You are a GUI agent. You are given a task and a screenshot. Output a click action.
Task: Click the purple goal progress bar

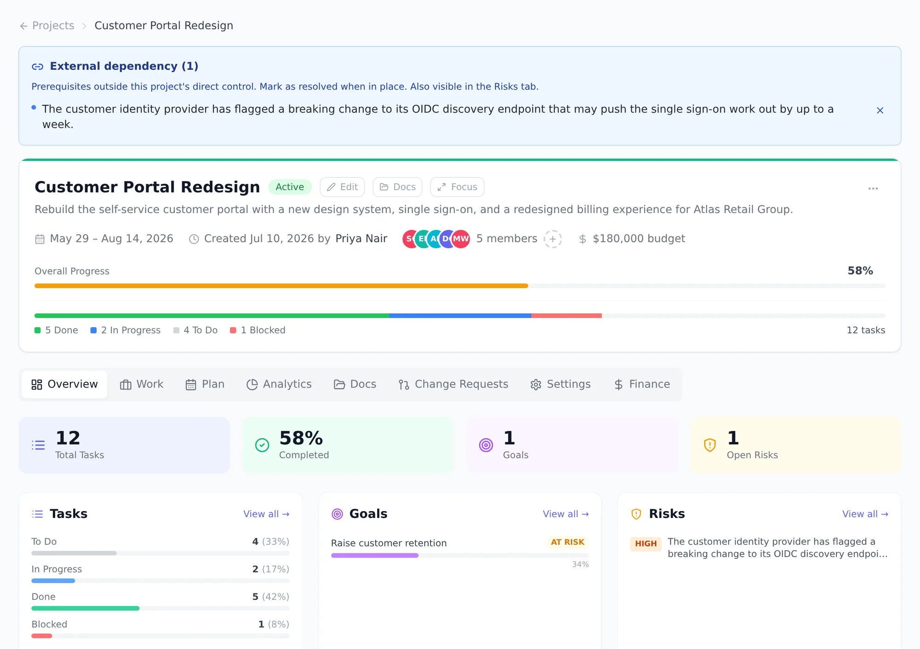point(375,555)
